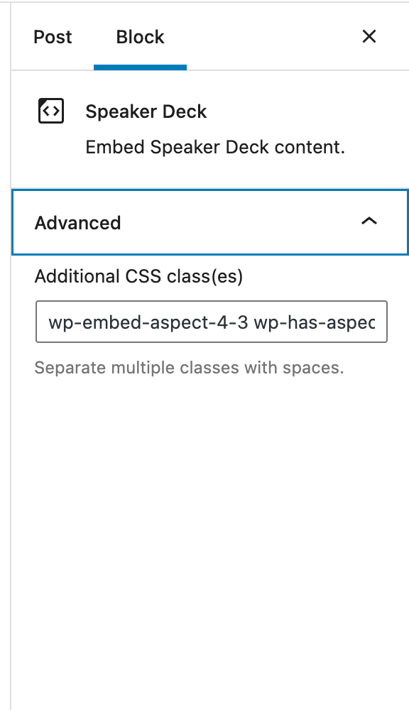
Task: Select the Block tab
Action: coord(140,37)
